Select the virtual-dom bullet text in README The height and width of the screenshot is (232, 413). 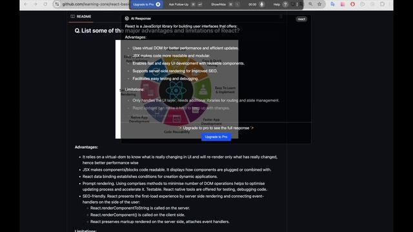[180, 160]
